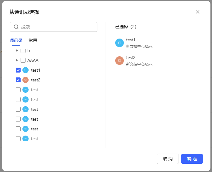Select the checkbox next to group b
This screenshot has width=212, height=172.
pyautogui.click(x=23, y=50)
